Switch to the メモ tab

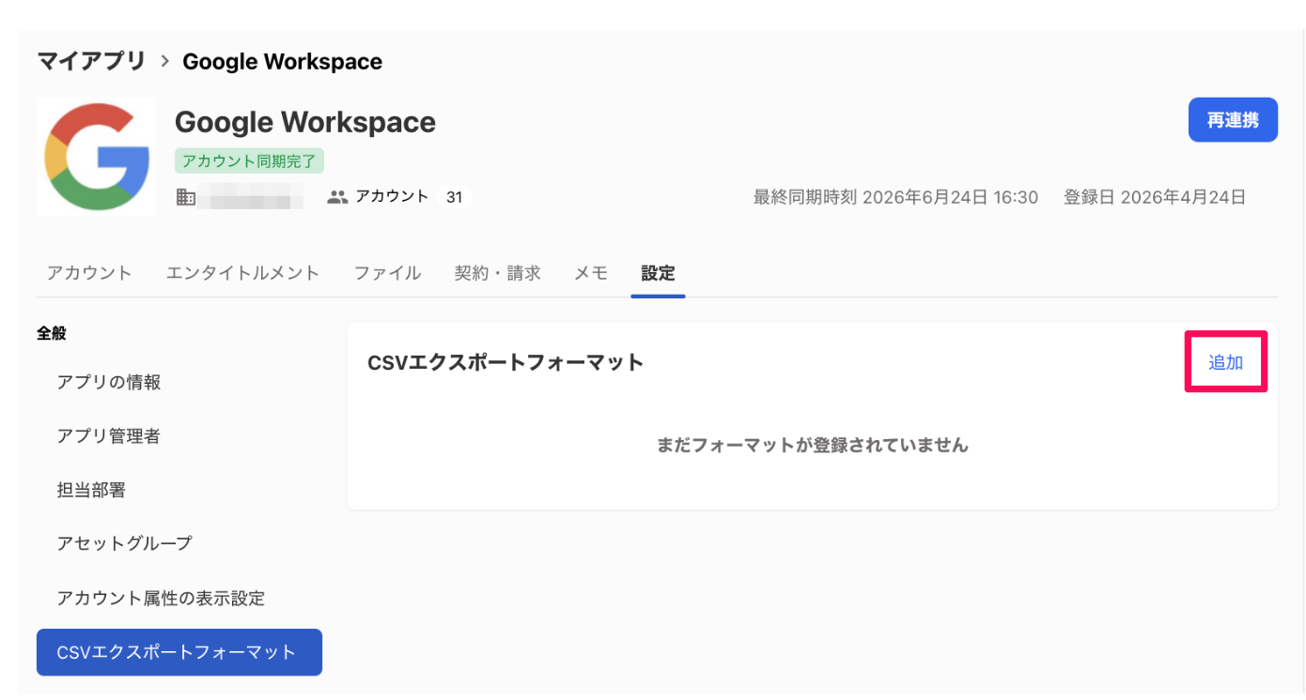tap(591, 273)
